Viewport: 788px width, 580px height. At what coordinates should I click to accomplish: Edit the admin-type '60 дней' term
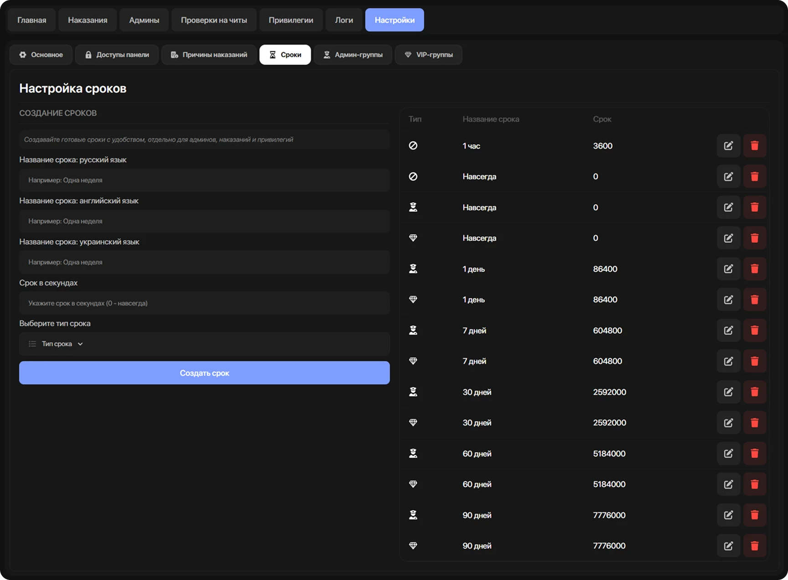click(728, 454)
